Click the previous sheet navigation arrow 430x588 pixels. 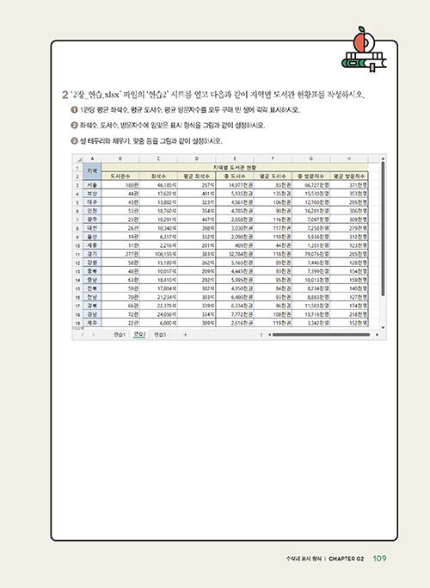tap(83, 335)
